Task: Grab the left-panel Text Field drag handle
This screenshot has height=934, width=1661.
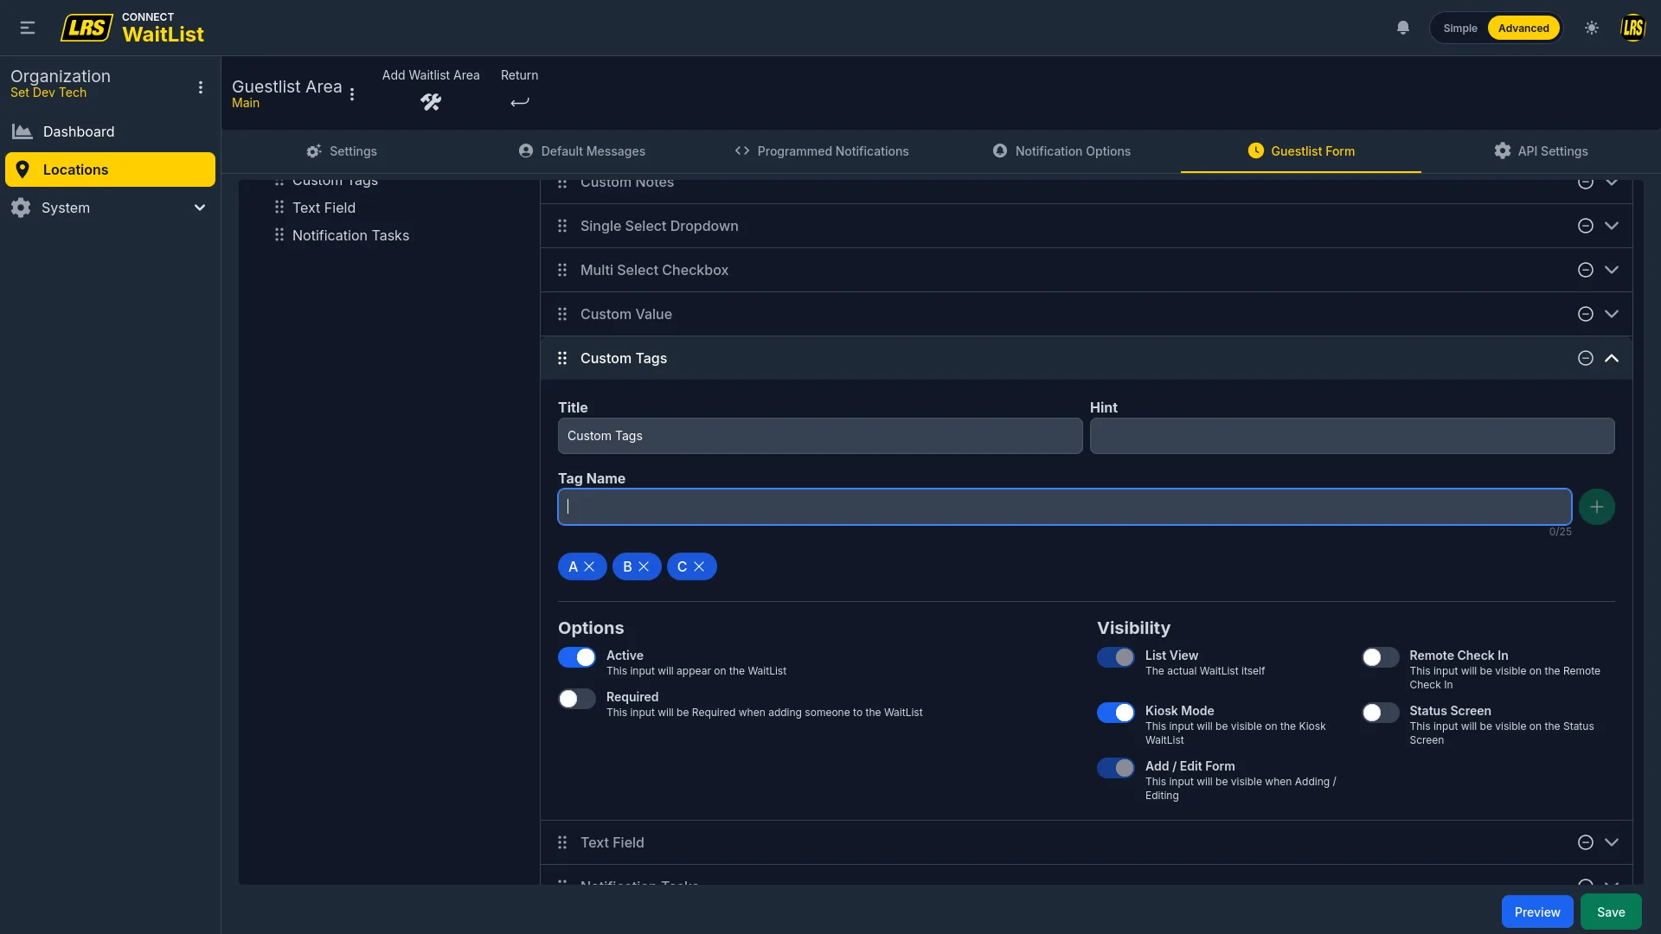Action: click(279, 208)
